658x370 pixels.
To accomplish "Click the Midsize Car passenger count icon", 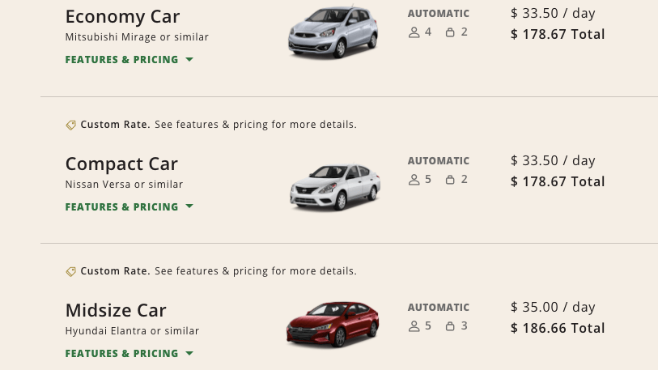I will tap(414, 326).
